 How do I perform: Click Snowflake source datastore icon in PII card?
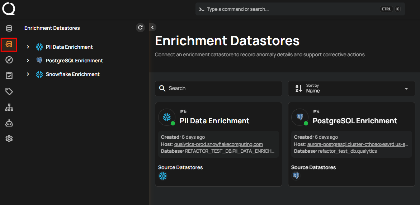[162, 176]
